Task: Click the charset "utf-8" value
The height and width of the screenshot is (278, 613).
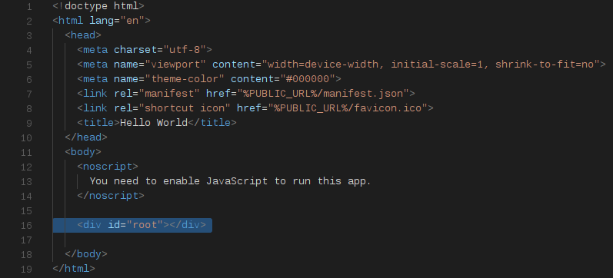Action: pos(185,50)
